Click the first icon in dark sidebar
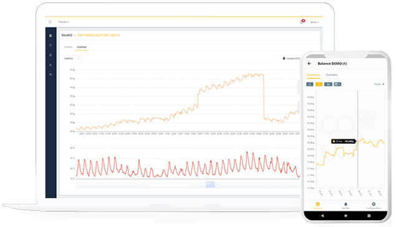This screenshot has height=227, width=396. [51, 35]
